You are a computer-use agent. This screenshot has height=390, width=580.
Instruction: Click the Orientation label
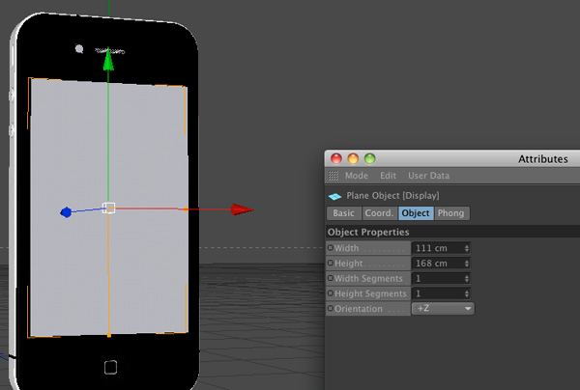click(359, 309)
